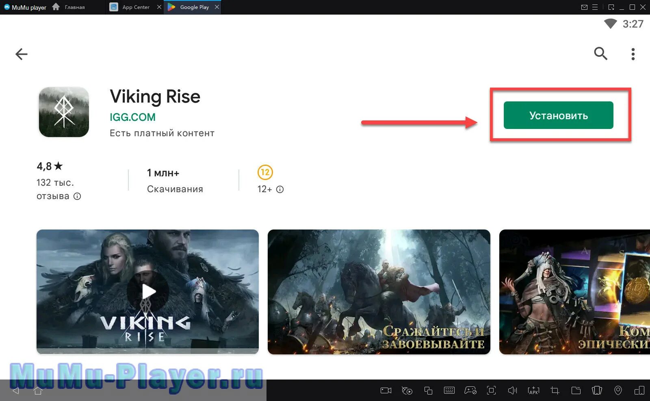
Task: Open the Viking Rise app icon
Action: (x=64, y=112)
